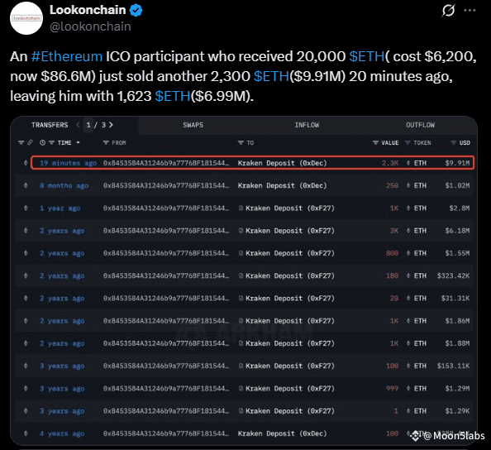Click the Ethereum chain icon before 4 years ago
This screenshot has height=450, width=491.
[26, 433]
